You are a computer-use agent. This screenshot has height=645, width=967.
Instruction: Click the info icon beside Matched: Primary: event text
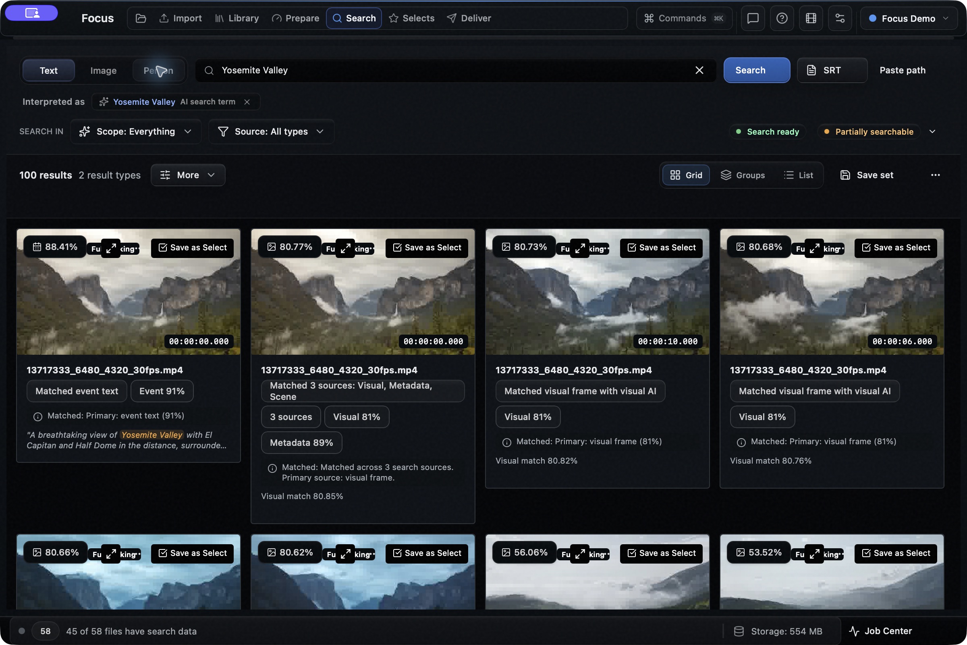[x=37, y=417]
